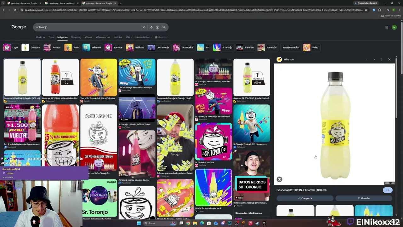Open the Windows Start menu
Image resolution: width=403 pixels, height=227 pixels.
tap(139, 223)
